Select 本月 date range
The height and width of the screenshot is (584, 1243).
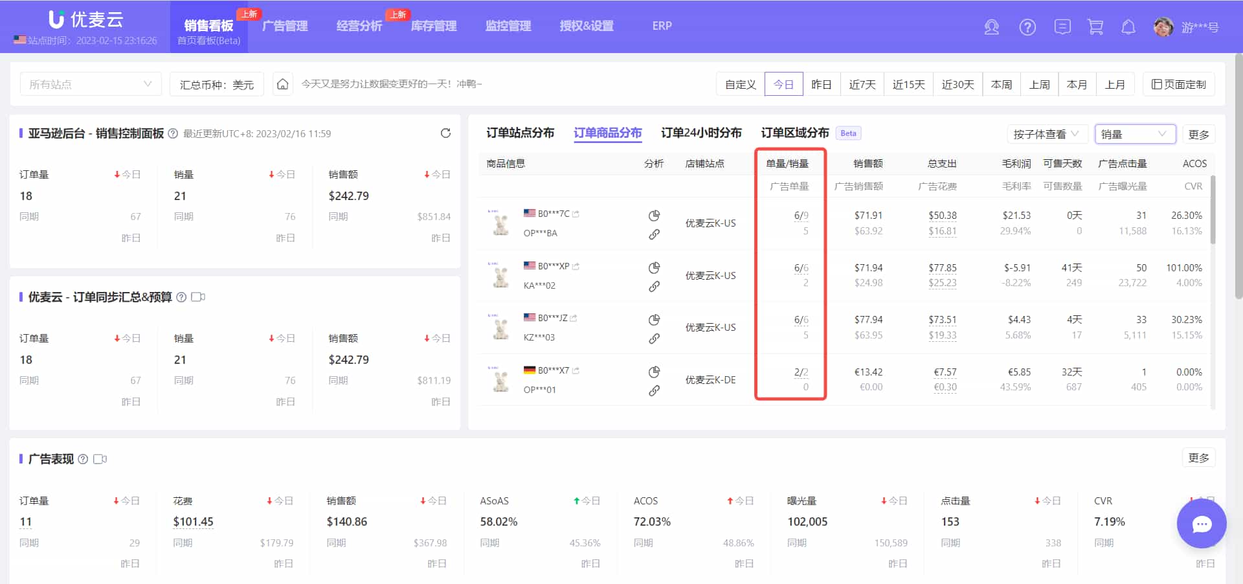point(1077,84)
